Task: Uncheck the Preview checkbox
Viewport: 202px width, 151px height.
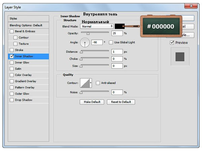Action: [172, 43]
